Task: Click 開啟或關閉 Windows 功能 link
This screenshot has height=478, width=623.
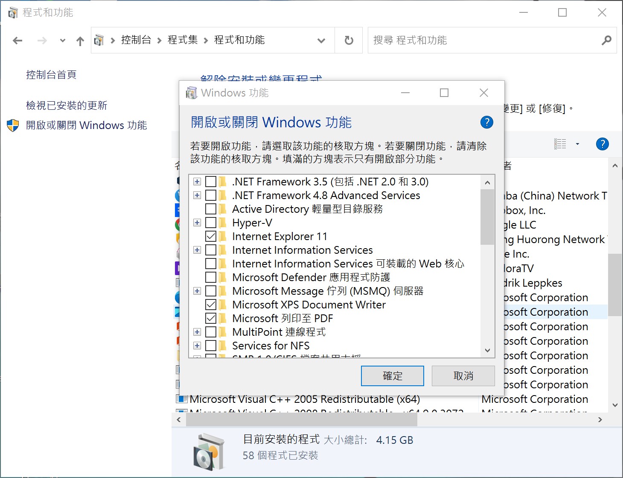Action: 87,125
